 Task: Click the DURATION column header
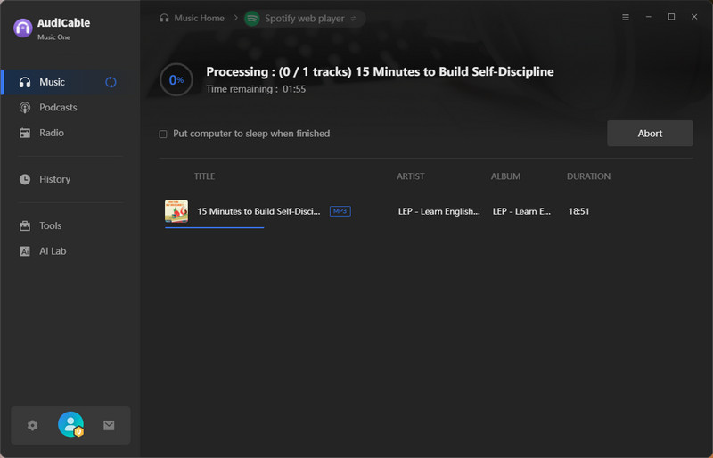pos(588,176)
